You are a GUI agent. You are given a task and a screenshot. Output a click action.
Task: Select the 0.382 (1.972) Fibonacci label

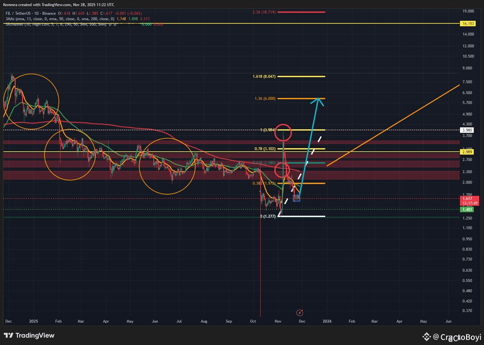264,183
